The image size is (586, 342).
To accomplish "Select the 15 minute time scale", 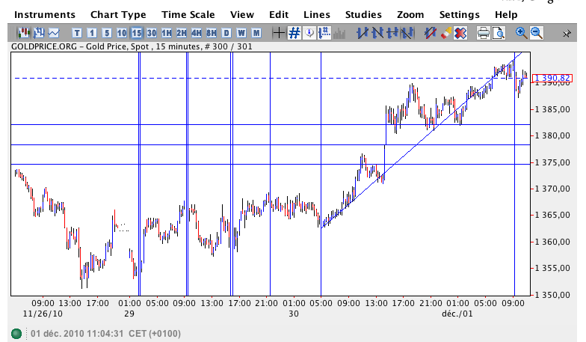I will point(136,33).
